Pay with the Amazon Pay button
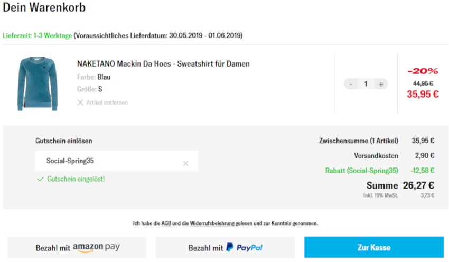The width and height of the screenshot is (449, 262). coord(77,247)
